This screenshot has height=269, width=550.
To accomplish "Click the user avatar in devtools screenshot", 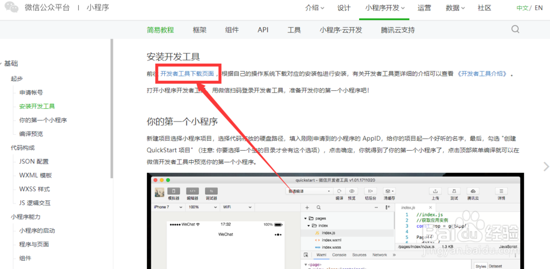I will coord(159,192).
